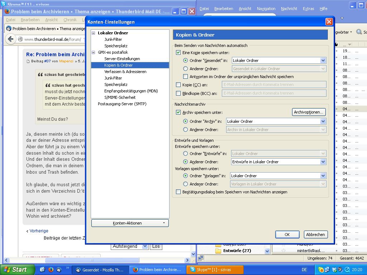Open Datei menu in Thunderbird window
The width and height of the screenshot is (367, 275).
(x=204, y=9)
